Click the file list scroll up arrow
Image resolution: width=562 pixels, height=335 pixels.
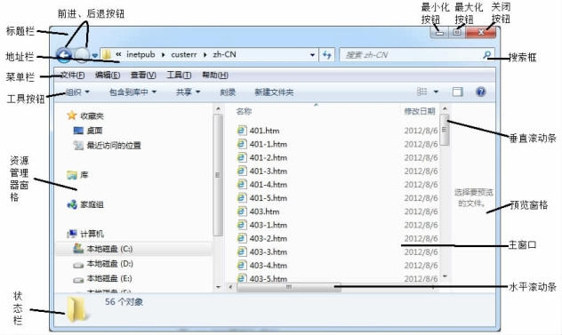[x=445, y=108]
